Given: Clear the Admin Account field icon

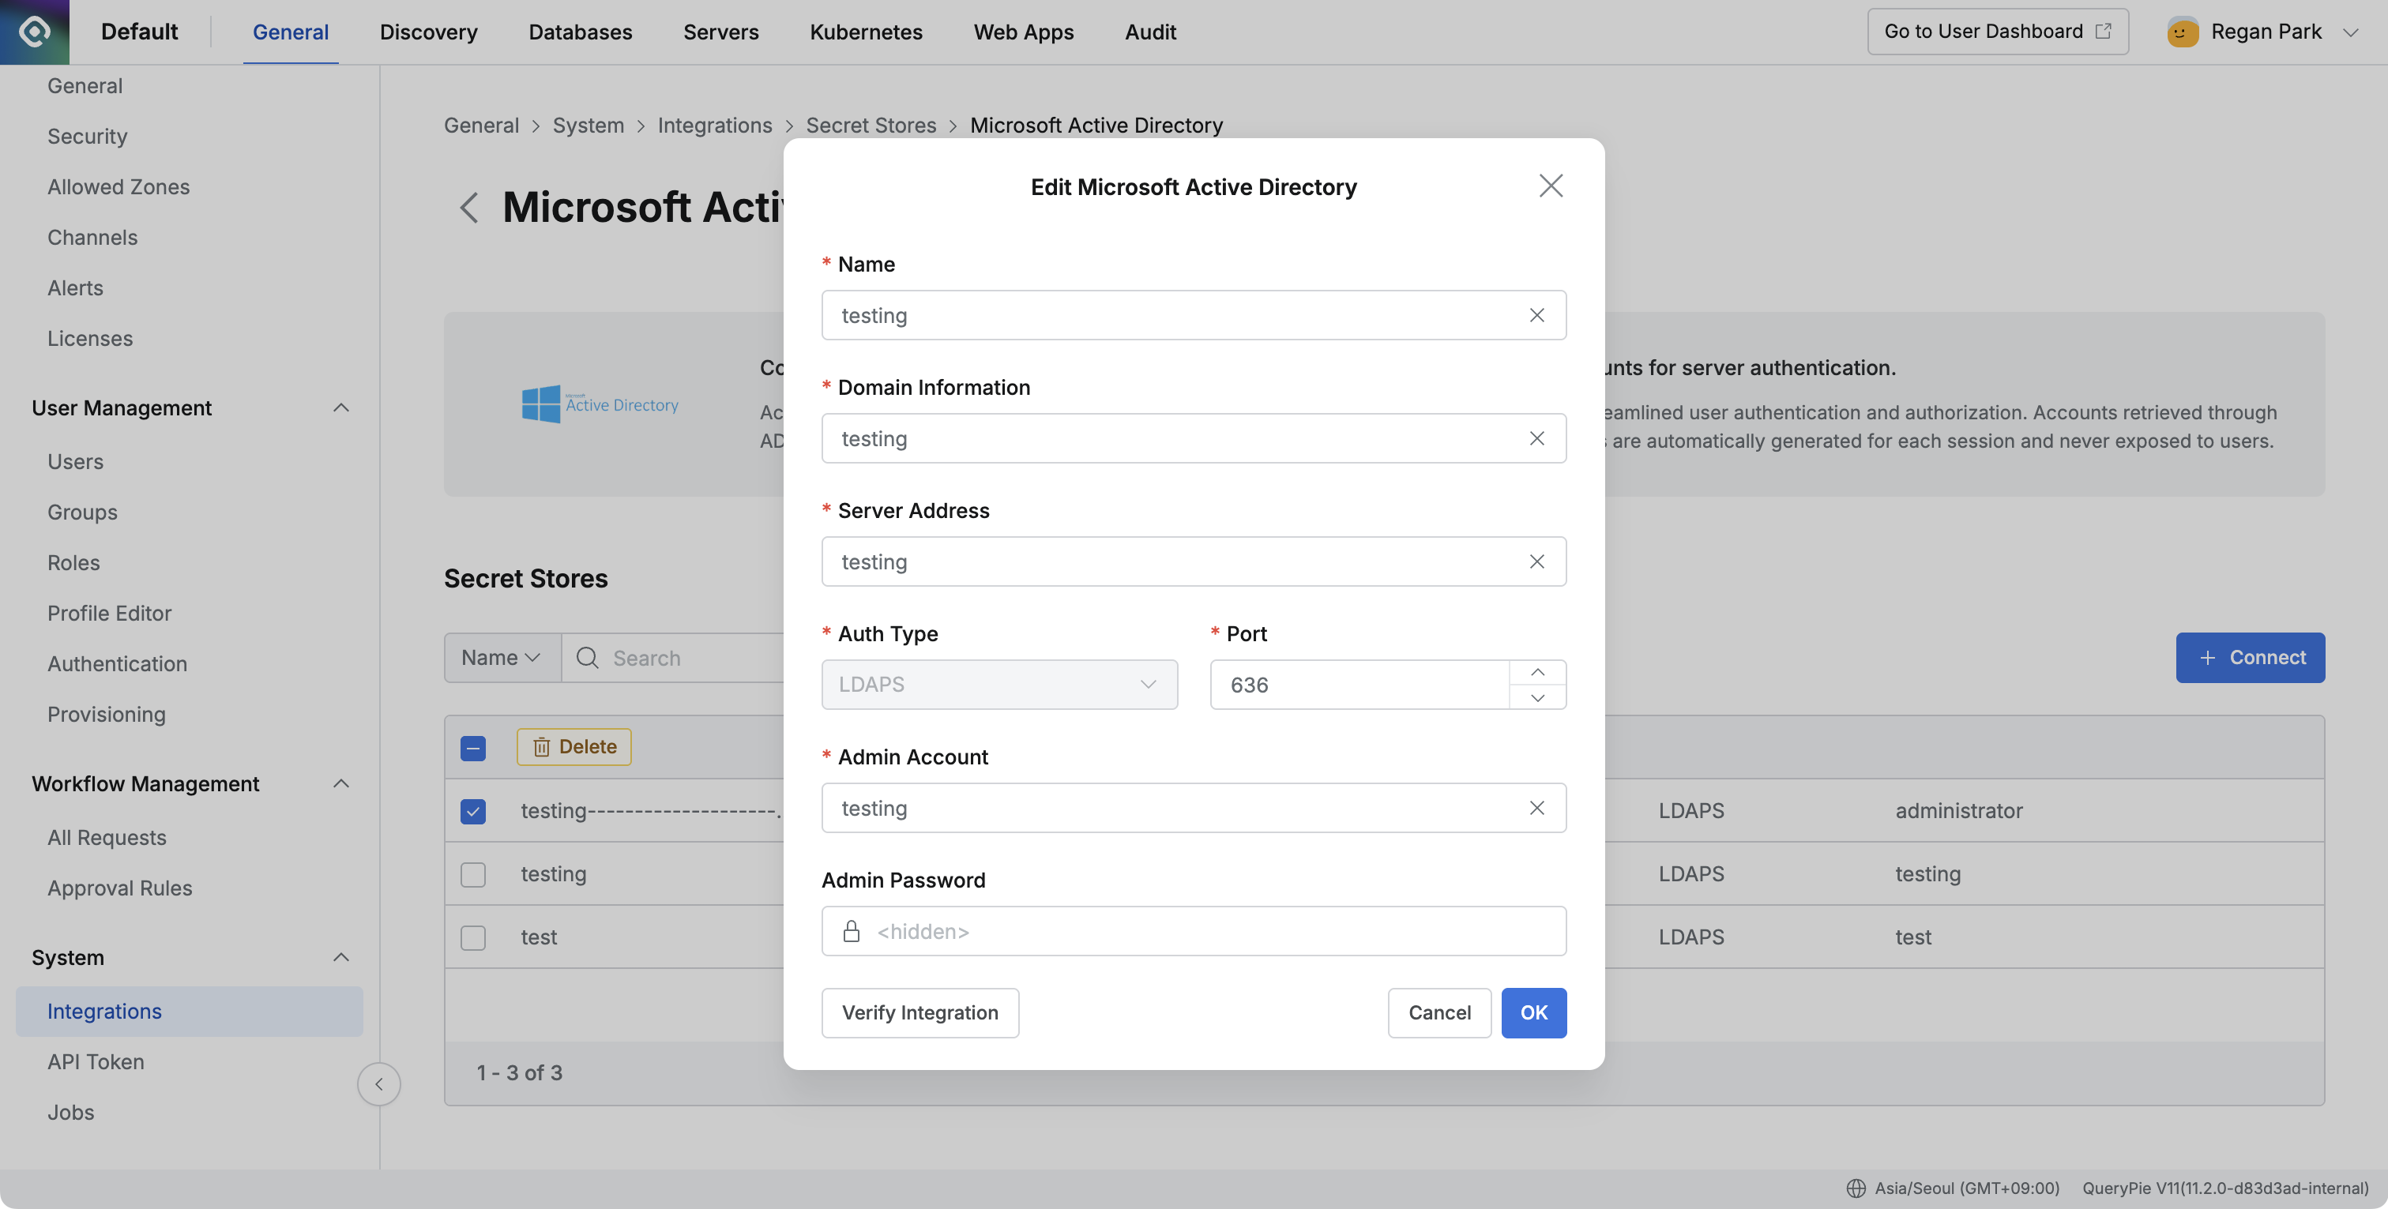Looking at the screenshot, I should (x=1536, y=808).
